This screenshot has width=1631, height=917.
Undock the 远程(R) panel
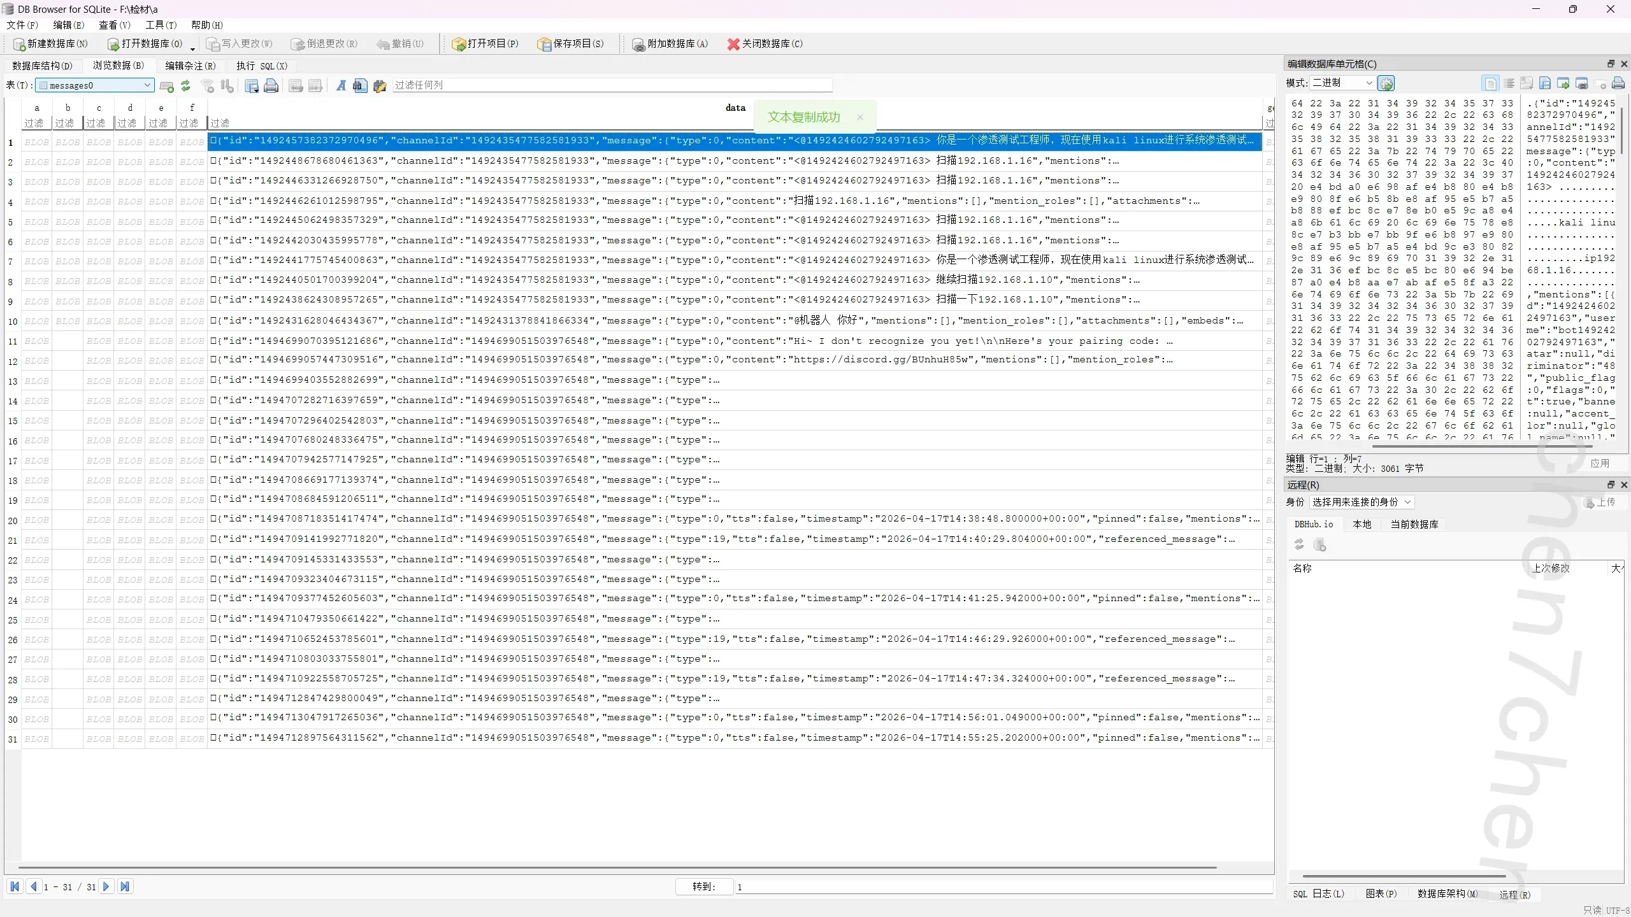pos(1611,485)
